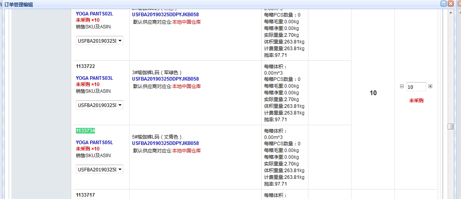The image size is (461, 199).
Task: Open the YOGA PANTS03L product link
Action: (94, 78)
